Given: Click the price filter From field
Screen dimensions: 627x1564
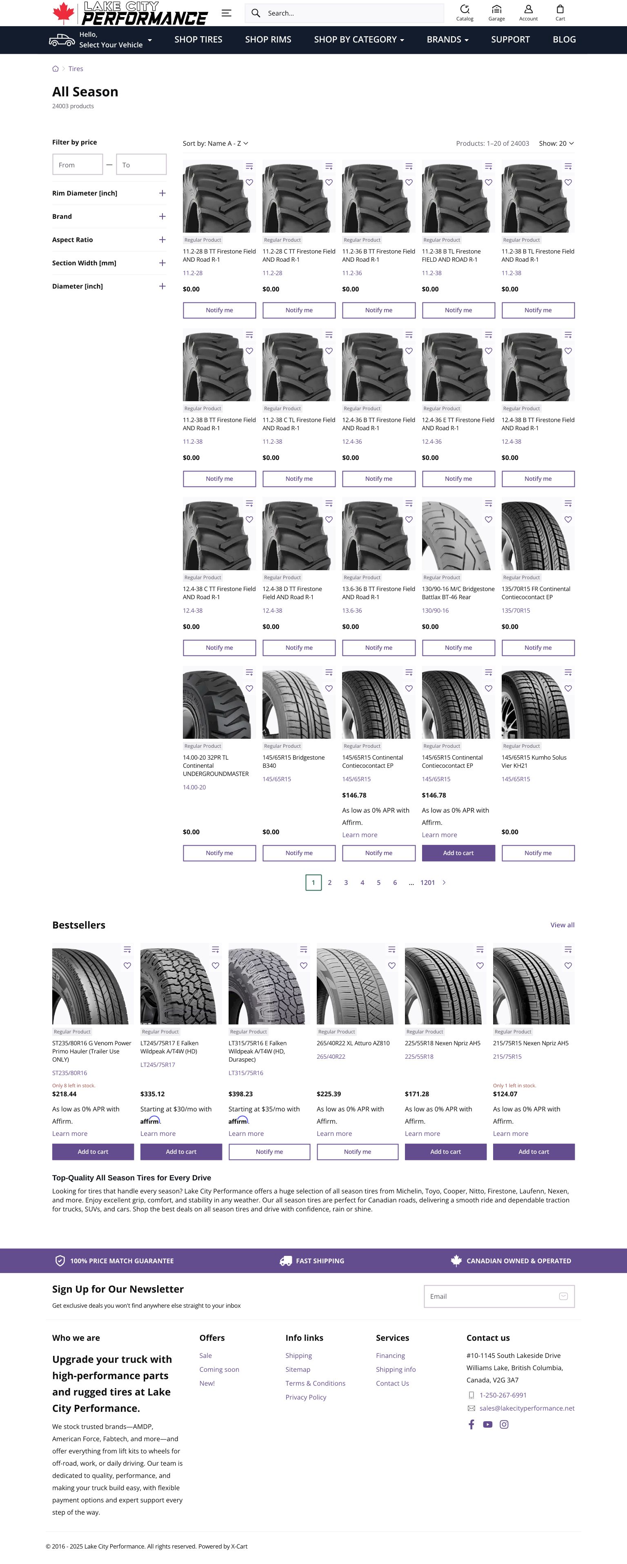Looking at the screenshot, I should coord(78,165).
